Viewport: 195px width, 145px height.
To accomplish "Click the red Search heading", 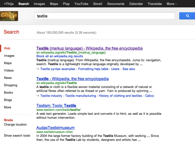I will pyautogui.click(x=11, y=32).
